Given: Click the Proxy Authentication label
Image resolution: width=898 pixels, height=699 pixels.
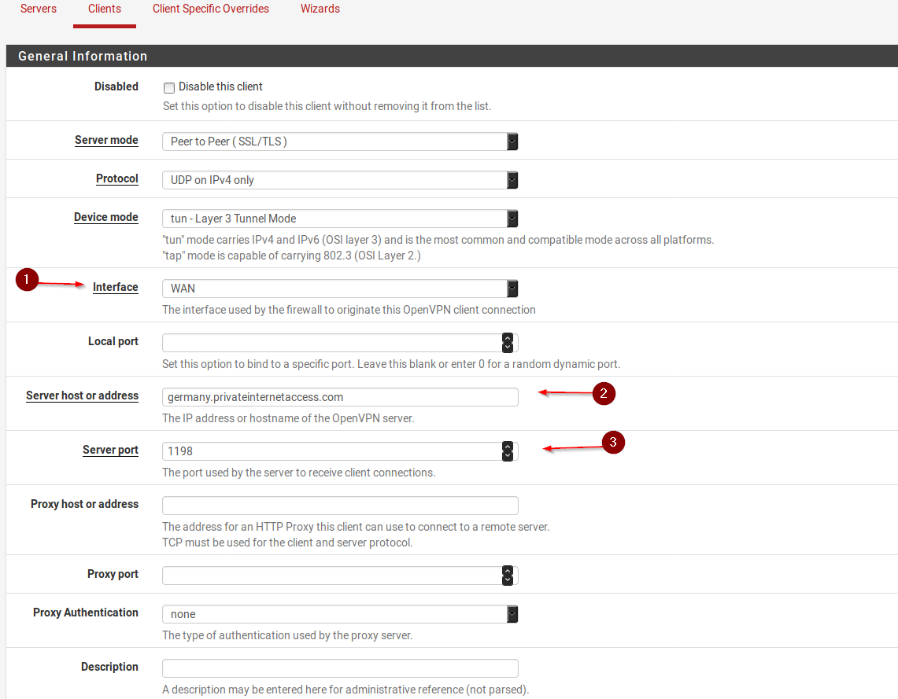Looking at the screenshot, I should [85, 613].
